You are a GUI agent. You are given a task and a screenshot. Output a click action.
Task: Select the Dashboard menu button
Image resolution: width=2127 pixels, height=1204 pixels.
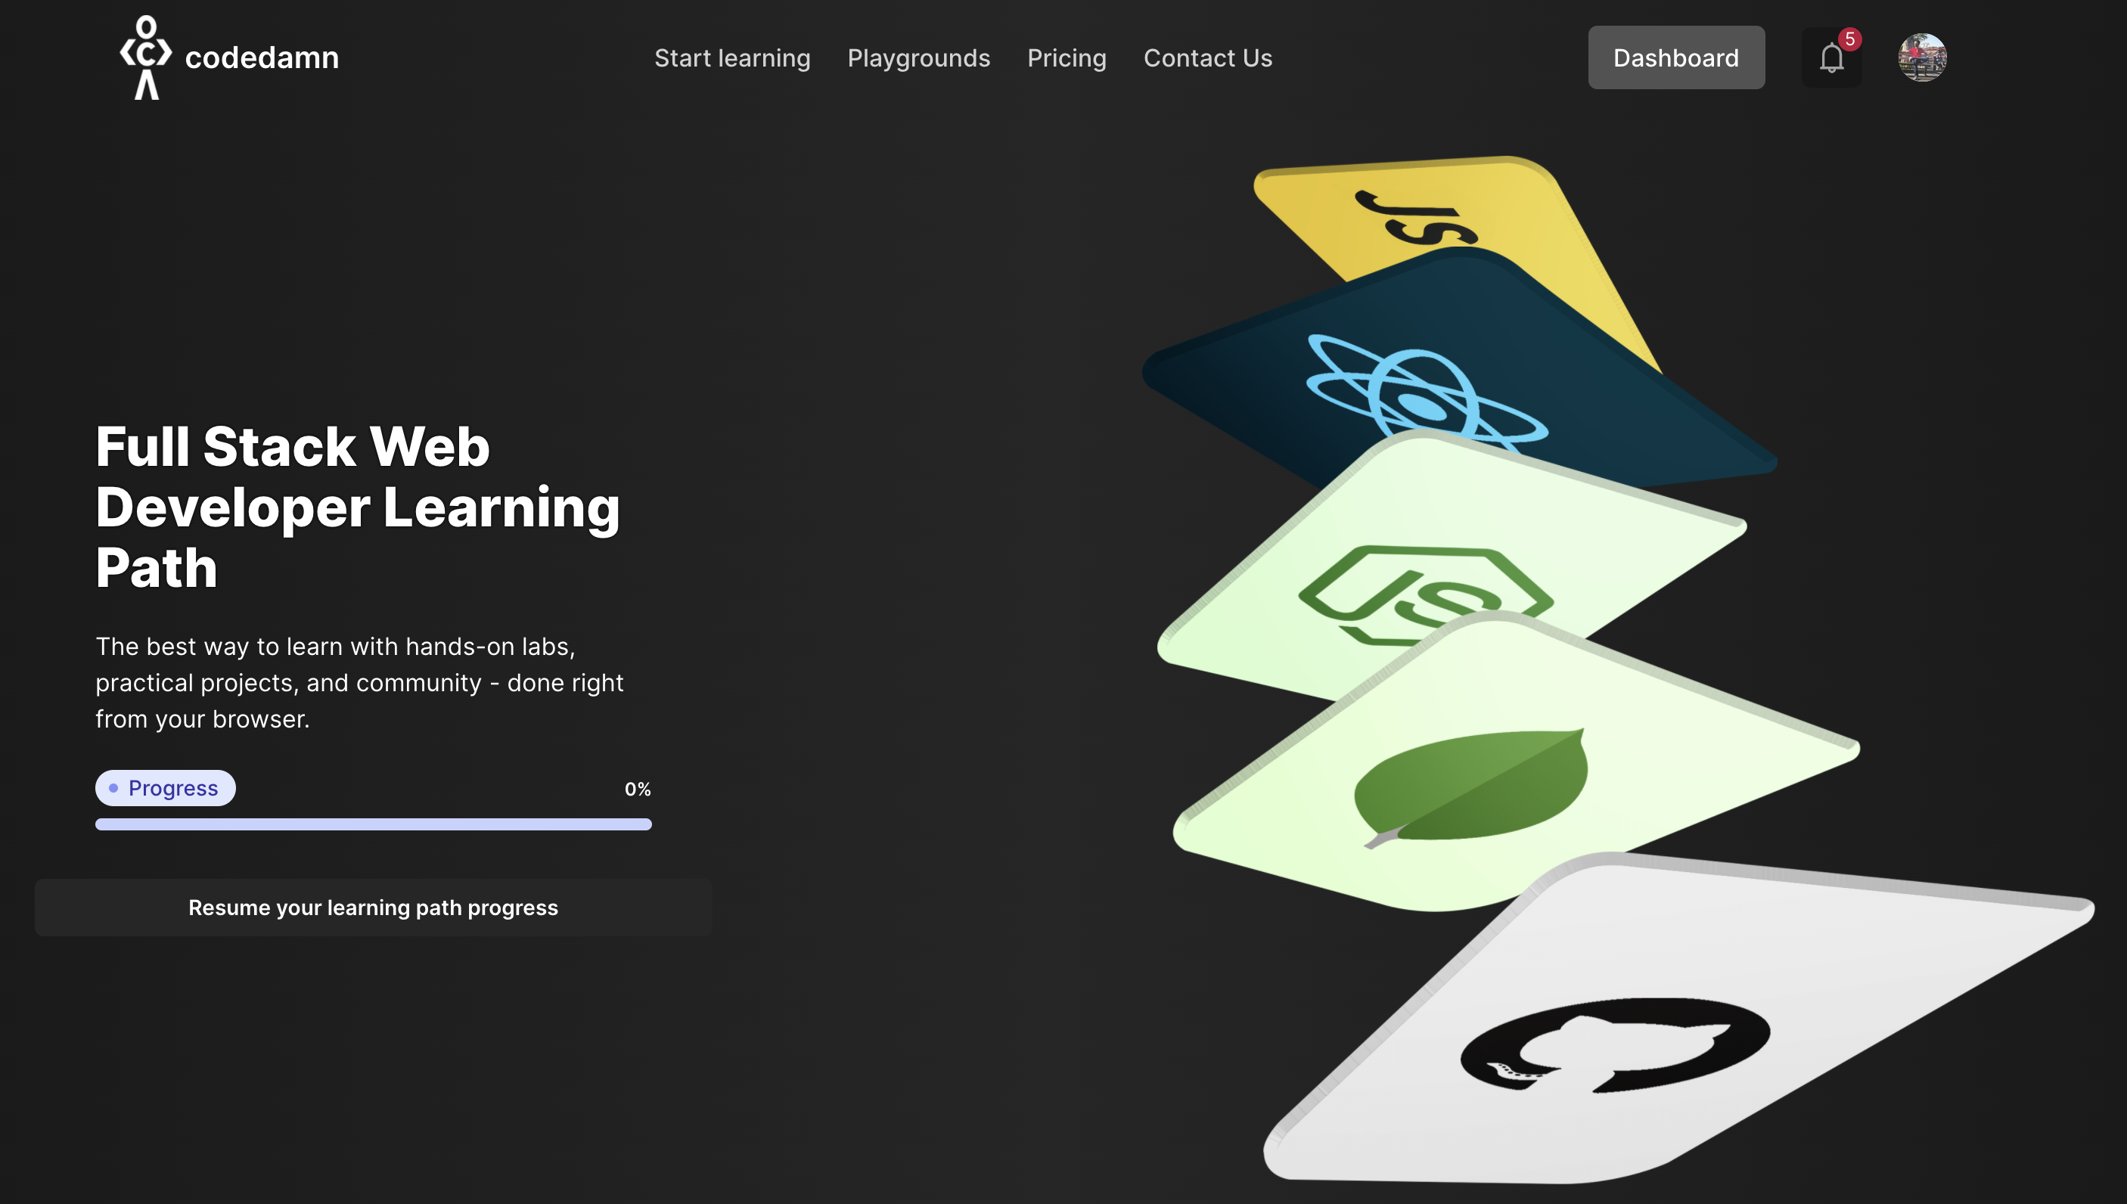pos(1677,57)
